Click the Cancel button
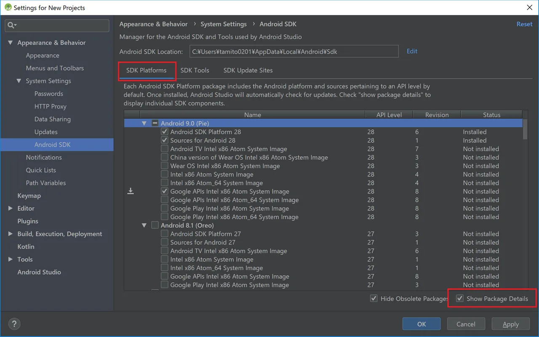Image resolution: width=539 pixels, height=337 pixels. pos(466,324)
